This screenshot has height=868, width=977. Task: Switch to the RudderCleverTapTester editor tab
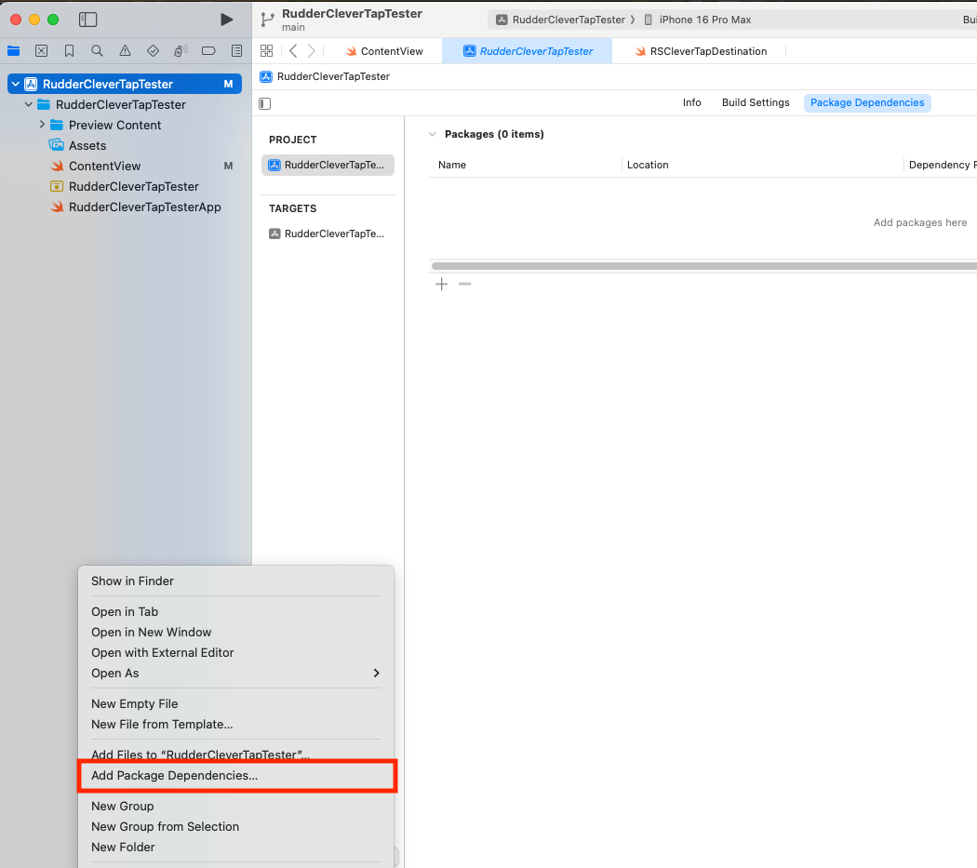click(x=528, y=51)
